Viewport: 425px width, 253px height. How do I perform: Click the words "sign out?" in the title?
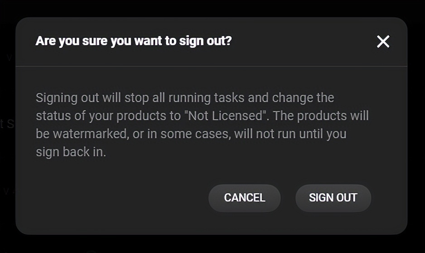(212, 42)
